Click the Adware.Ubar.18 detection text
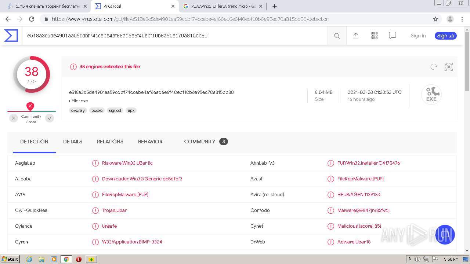 point(354,242)
